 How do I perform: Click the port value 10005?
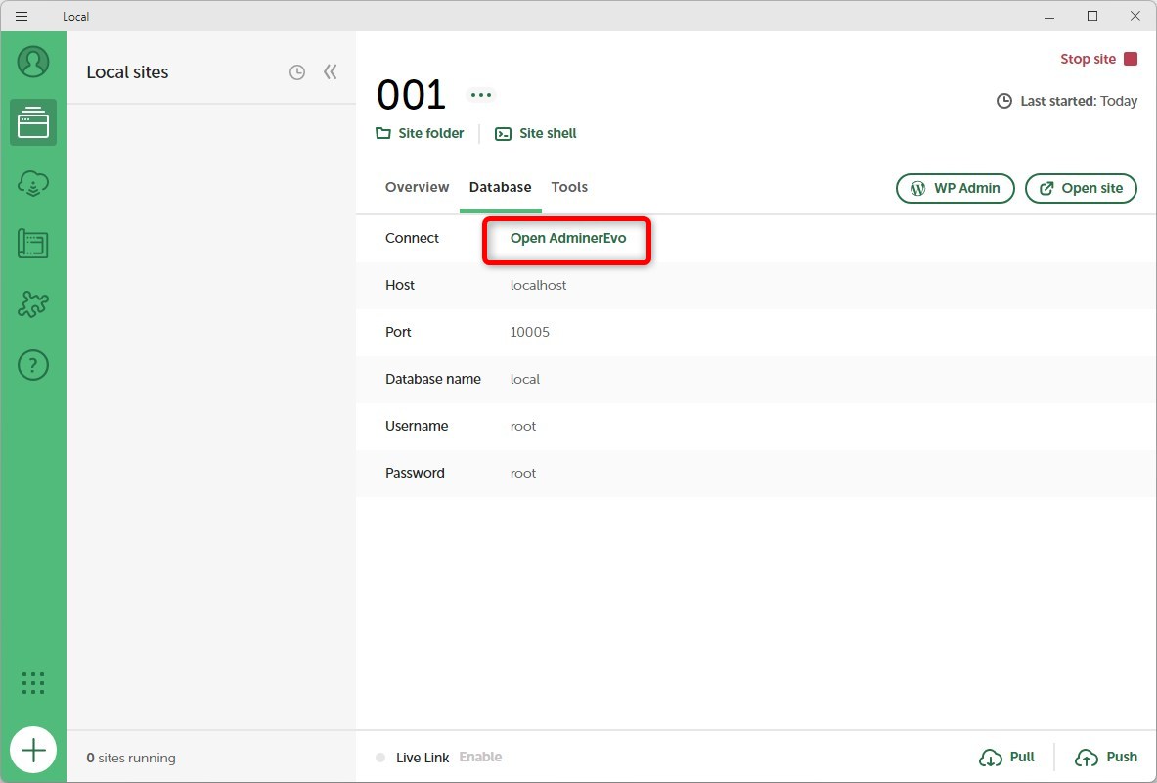[530, 333]
